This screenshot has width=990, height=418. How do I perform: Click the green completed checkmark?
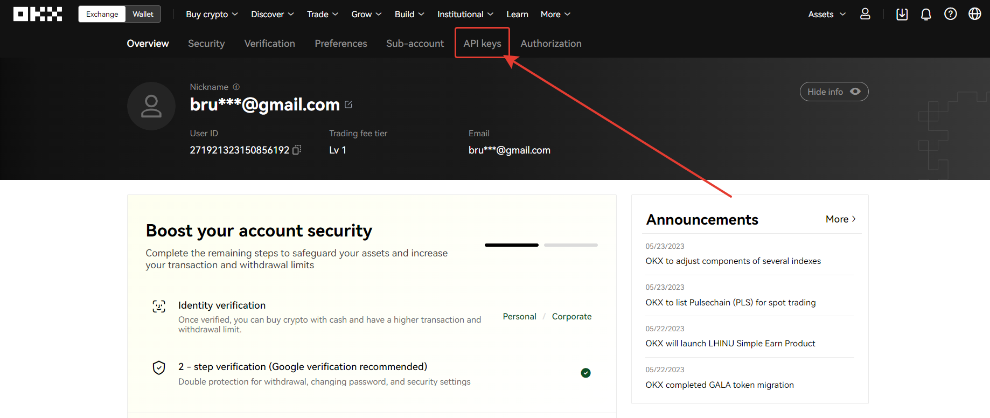click(586, 373)
